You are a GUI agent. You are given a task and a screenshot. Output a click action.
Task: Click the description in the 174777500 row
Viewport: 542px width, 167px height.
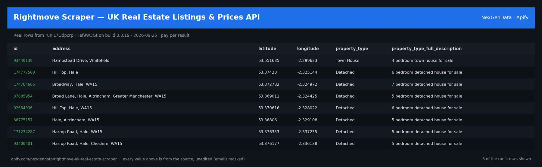pyautogui.click(x=427, y=72)
